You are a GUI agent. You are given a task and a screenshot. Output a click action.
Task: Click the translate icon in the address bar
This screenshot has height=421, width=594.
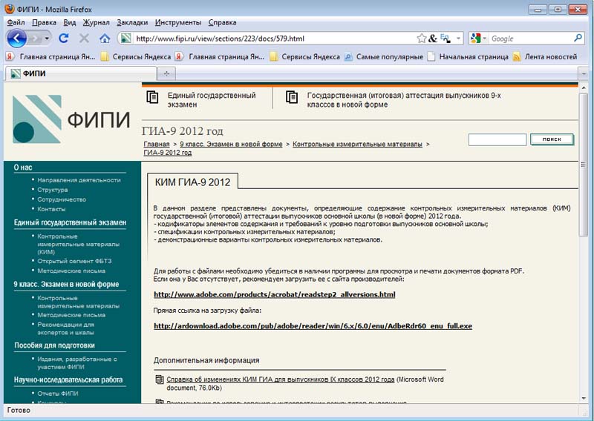pyautogui.click(x=446, y=39)
